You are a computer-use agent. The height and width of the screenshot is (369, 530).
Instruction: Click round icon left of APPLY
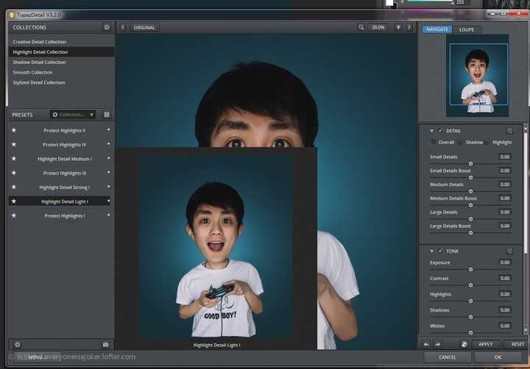(x=464, y=344)
